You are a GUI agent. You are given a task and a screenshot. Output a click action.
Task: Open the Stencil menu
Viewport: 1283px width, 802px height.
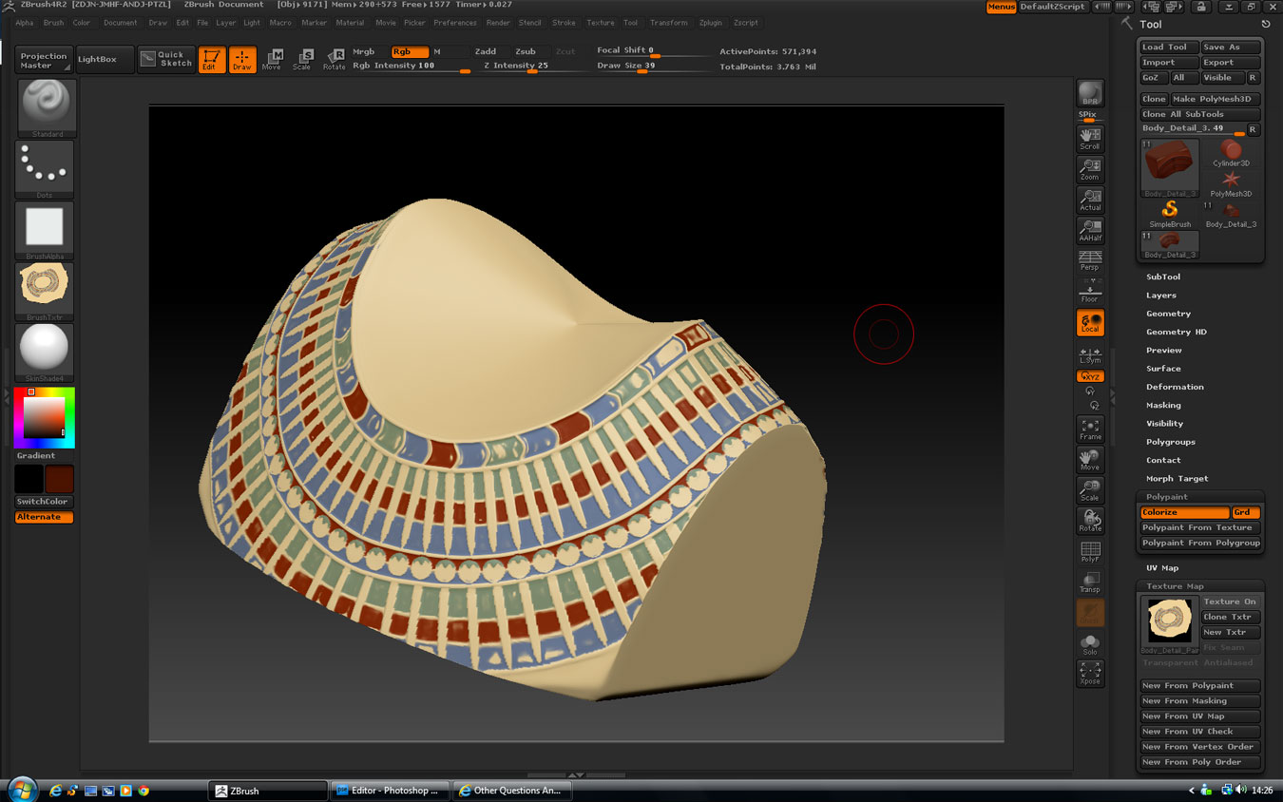coord(529,23)
